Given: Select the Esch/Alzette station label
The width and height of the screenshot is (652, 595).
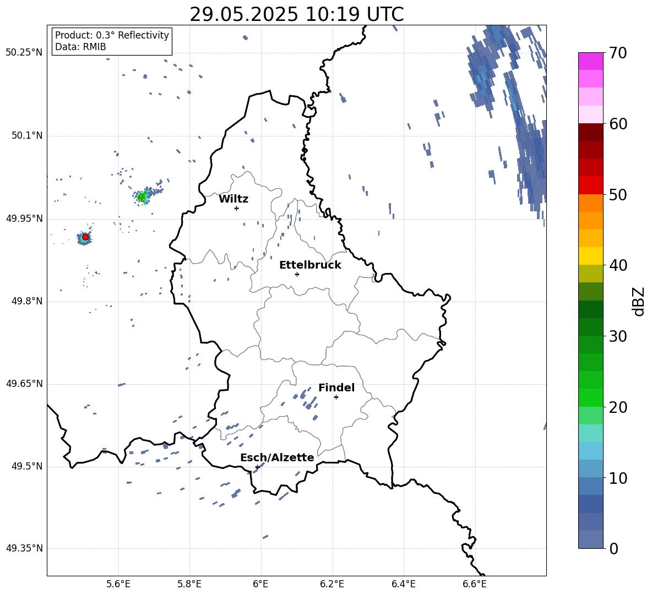Looking at the screenshot, I should (x=277, y=458).
